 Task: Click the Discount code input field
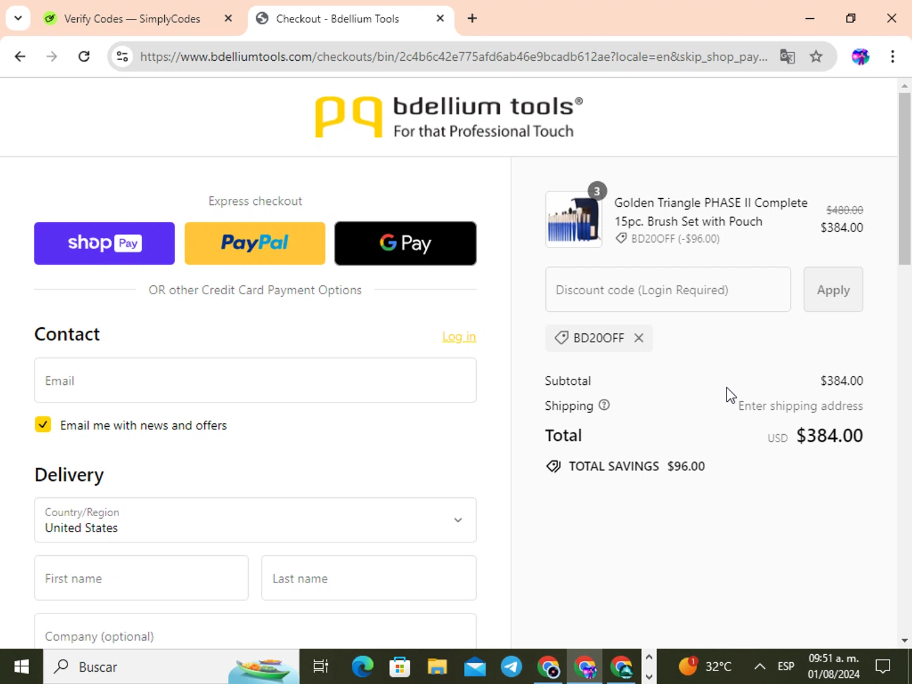(x=668, y=289)
